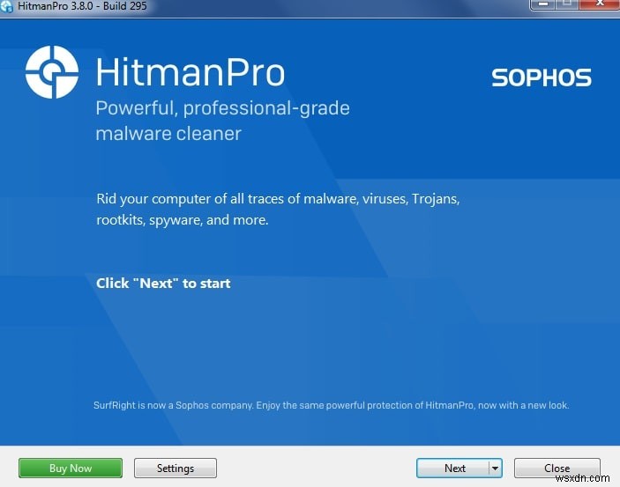620x487 pixels.
Task: Open the Settings dialog
Action: click(176, 468)
